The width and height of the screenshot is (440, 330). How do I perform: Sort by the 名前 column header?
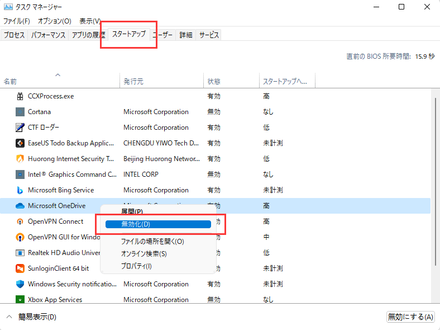tap(60, 81)
